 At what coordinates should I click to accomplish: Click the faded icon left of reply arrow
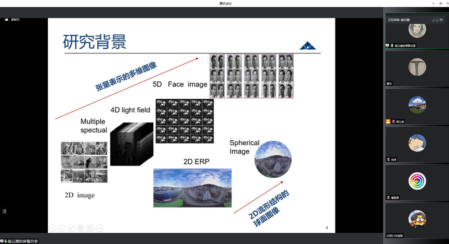[x=436, y=20]
